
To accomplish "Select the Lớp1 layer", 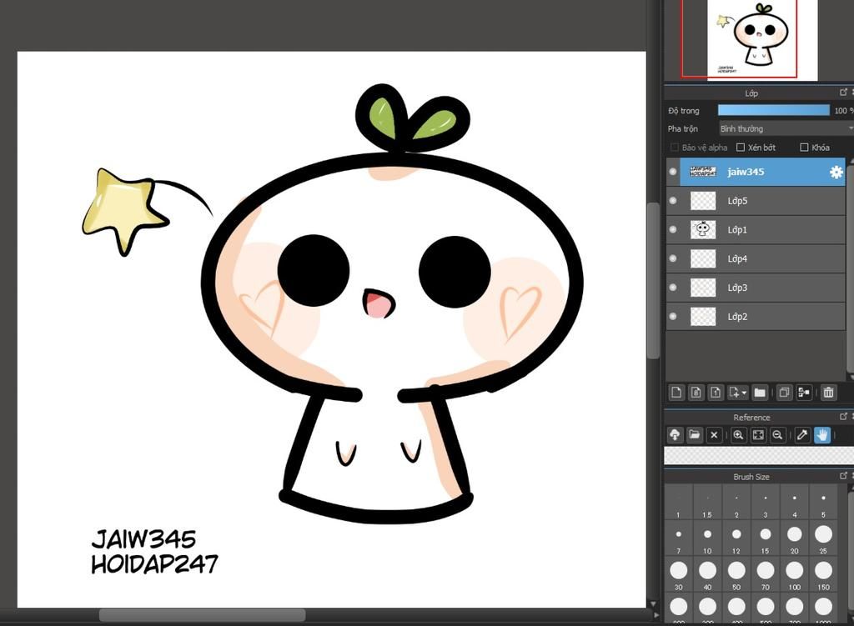I will [756, 230].
